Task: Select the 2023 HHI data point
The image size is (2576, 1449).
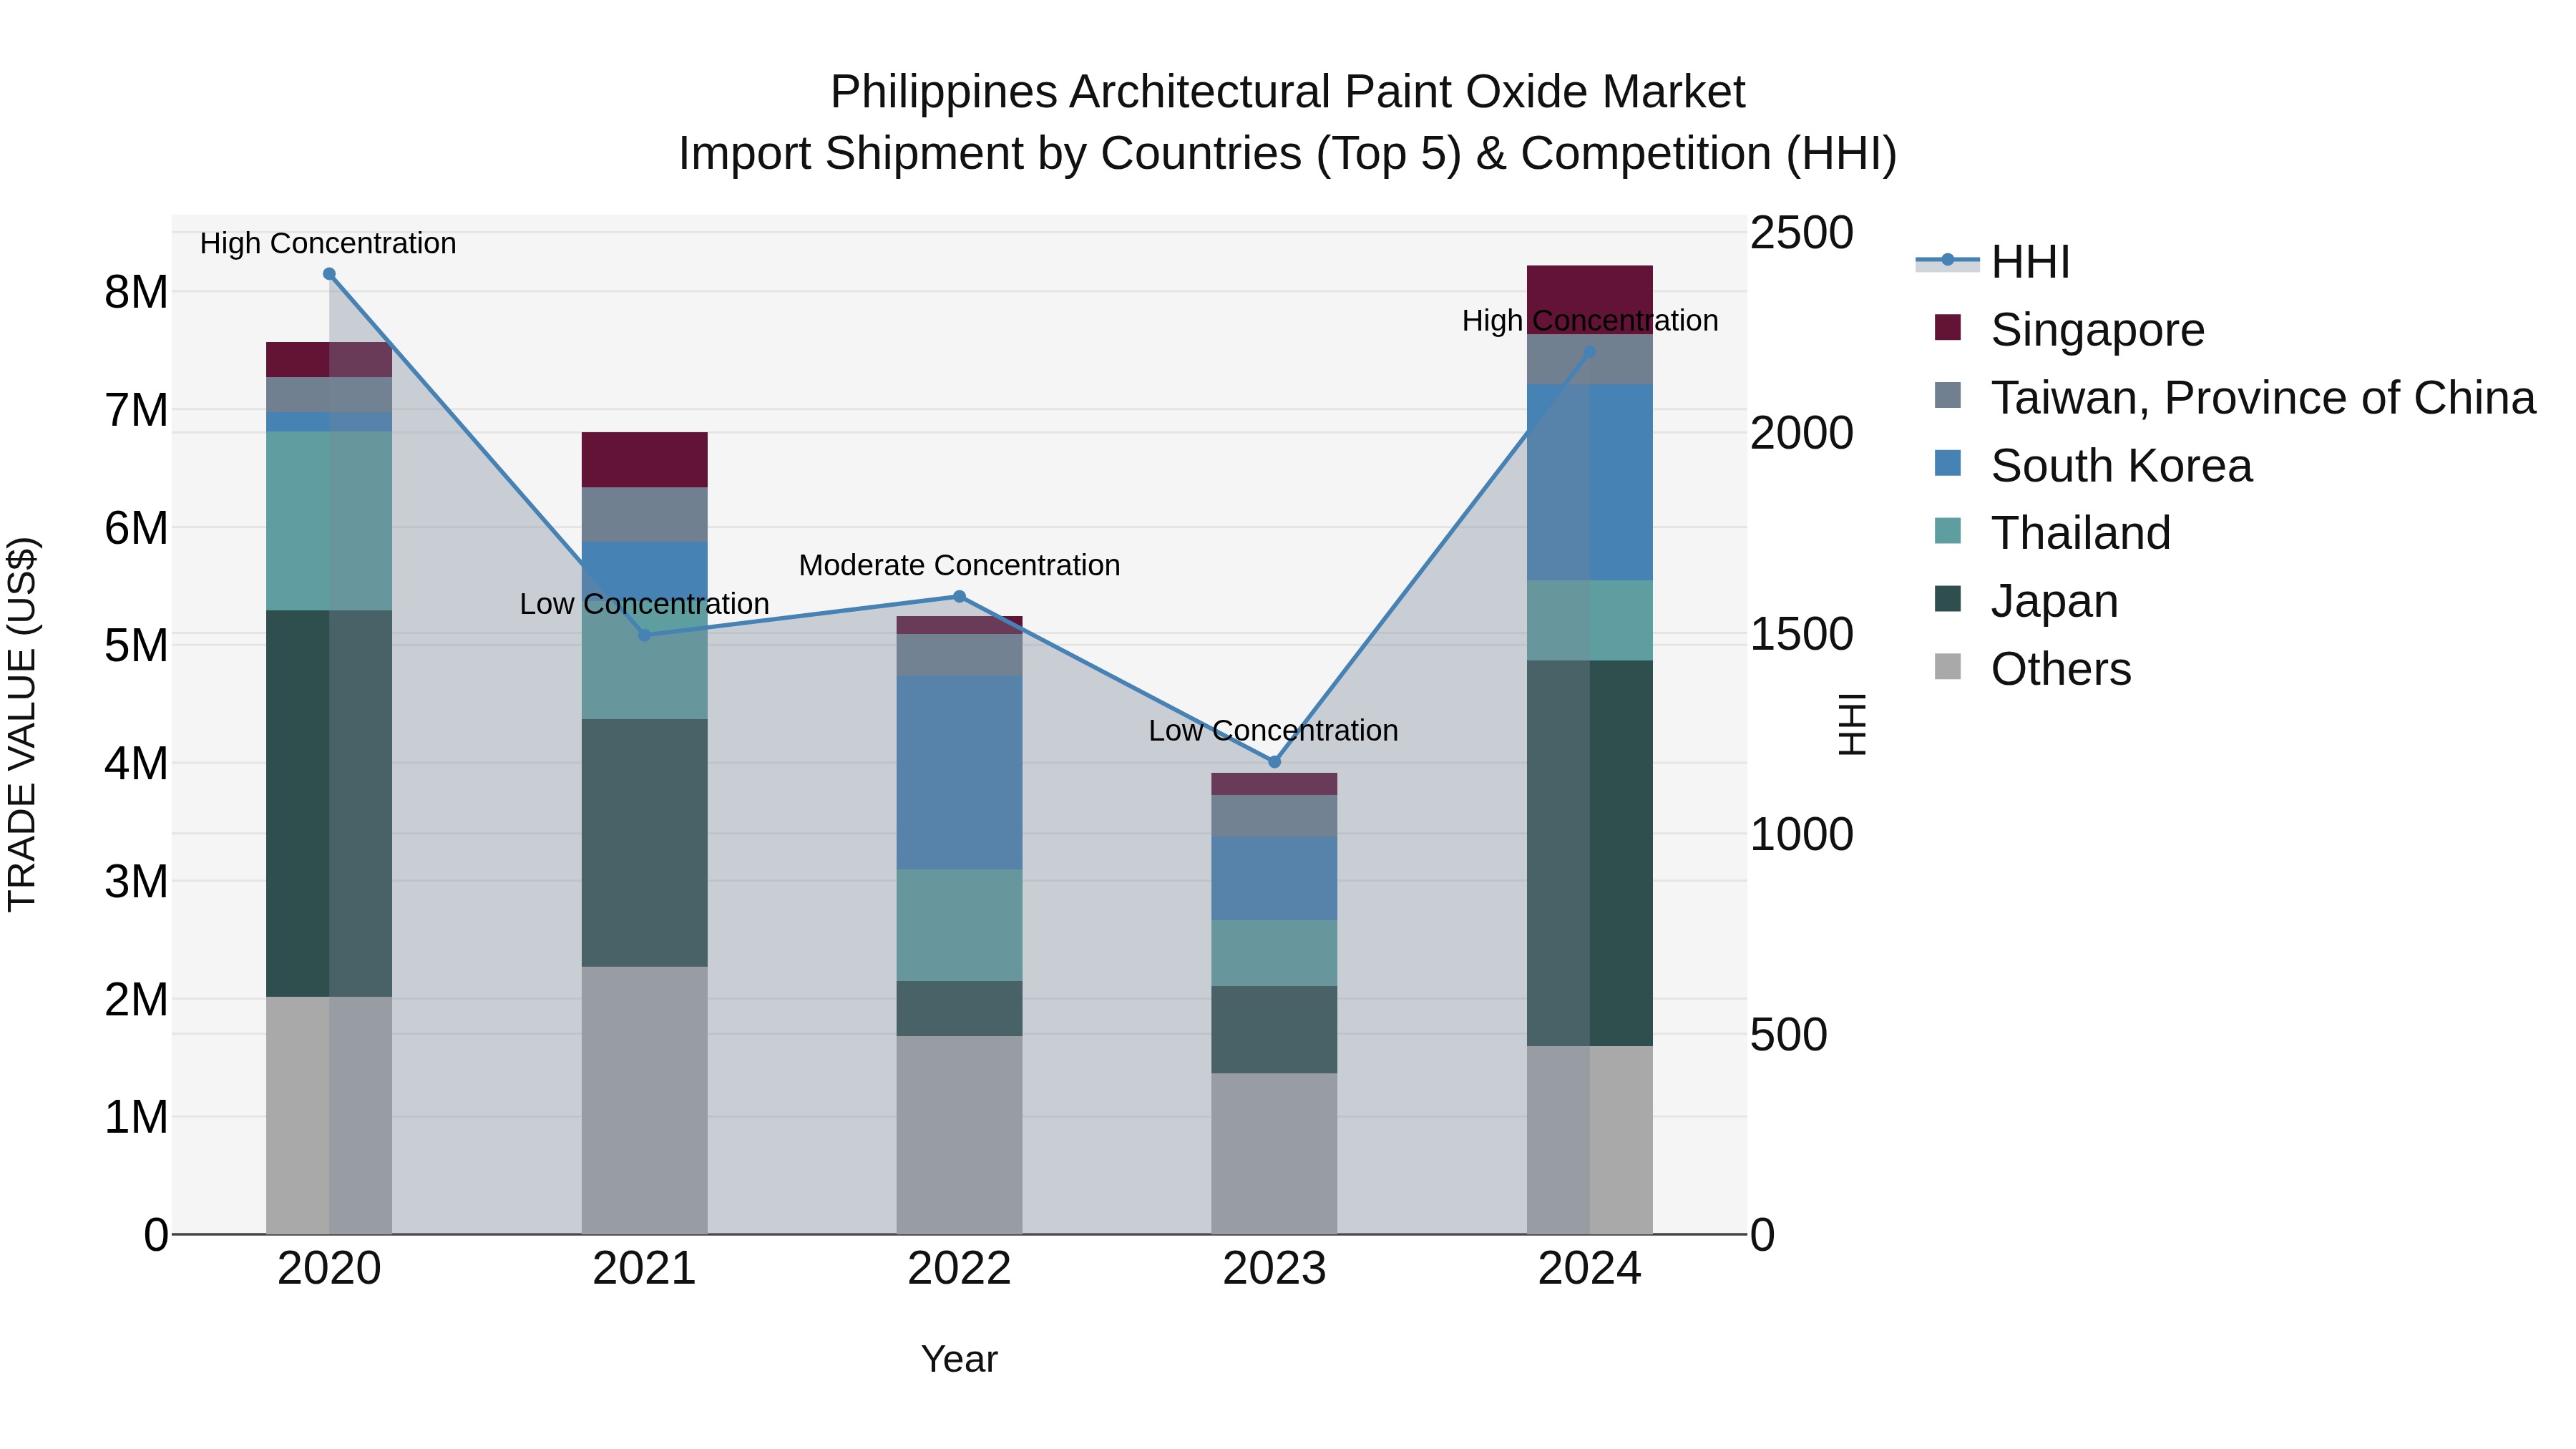Action: point(1274,762)
